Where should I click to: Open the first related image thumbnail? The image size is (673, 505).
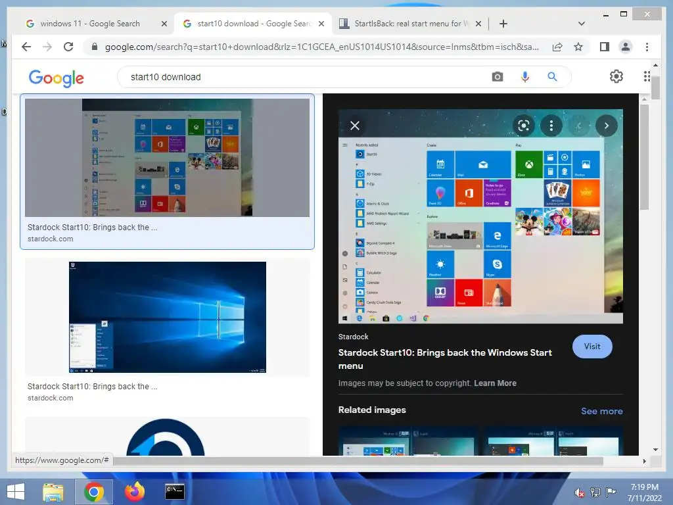[407, 441]
